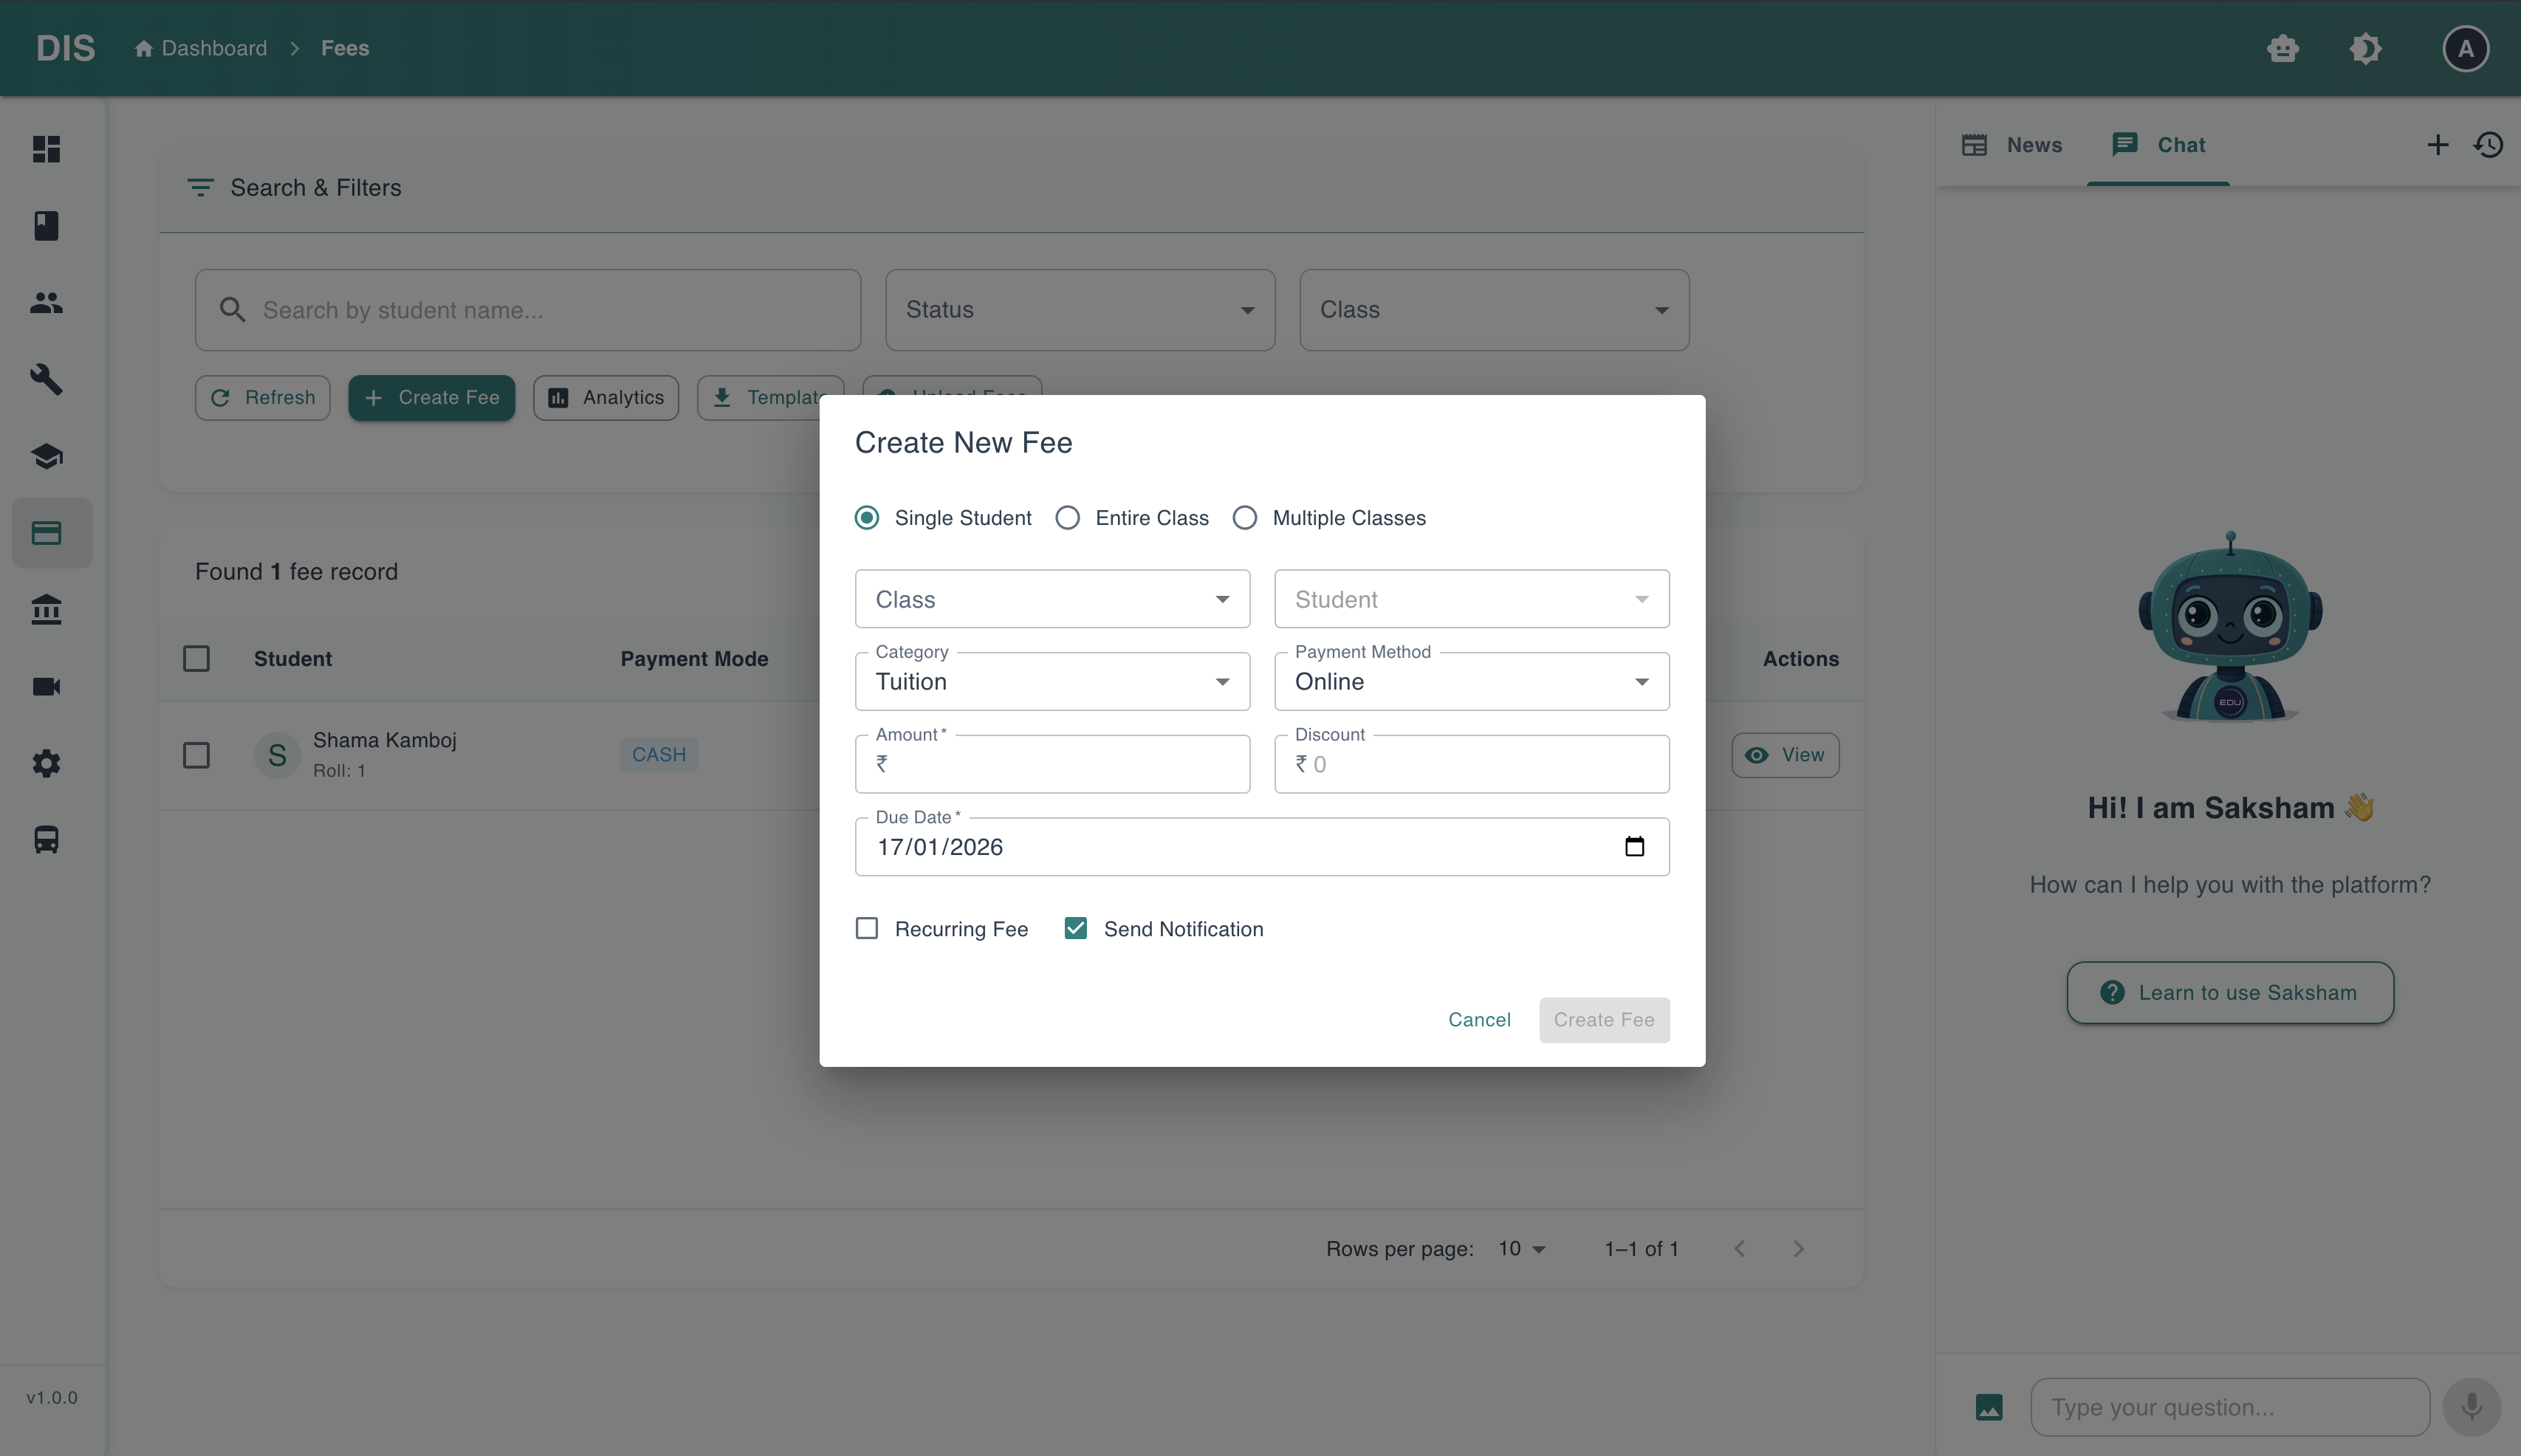Screen dimensions: 2521x1456
Task: Open Payment Method dropdown showing Online
Action: [x=1471, y=682]
